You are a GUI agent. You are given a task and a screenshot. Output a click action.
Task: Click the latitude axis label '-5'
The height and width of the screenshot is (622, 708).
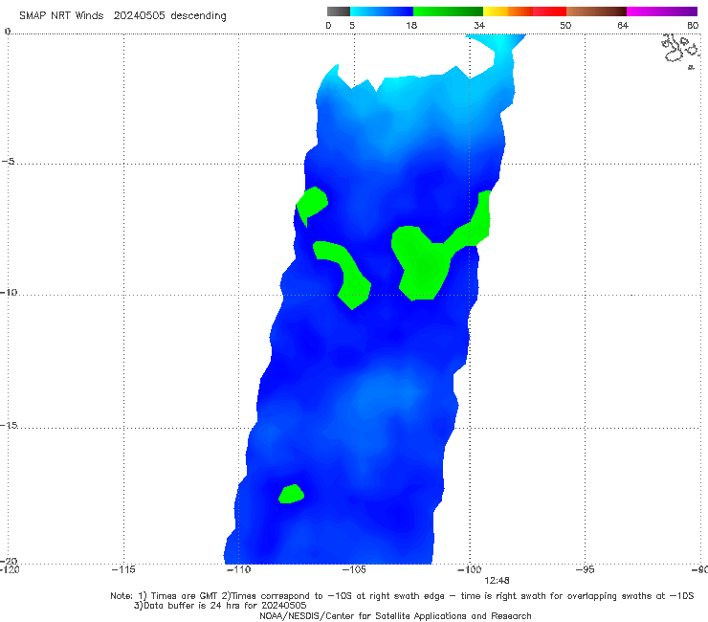(9, 161)
